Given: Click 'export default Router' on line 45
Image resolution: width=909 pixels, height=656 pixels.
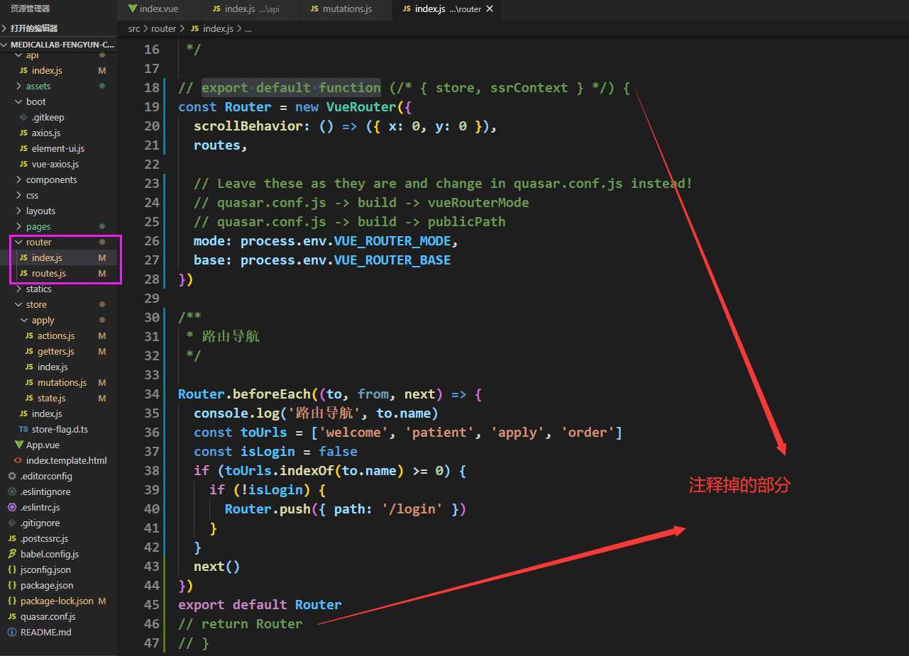Looking at the screenshot, I should (x=260, y=604).
